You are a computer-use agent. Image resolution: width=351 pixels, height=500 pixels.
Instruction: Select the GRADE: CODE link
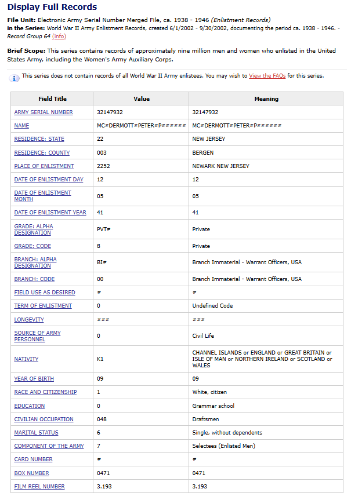click(32, 246)
